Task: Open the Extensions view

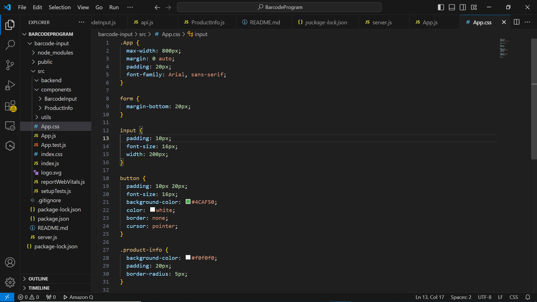Action: point(10,106)
